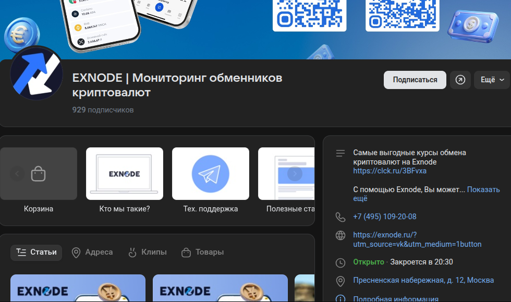Click the address location pin icon
The image size is (511, 302).
(340, 281)
